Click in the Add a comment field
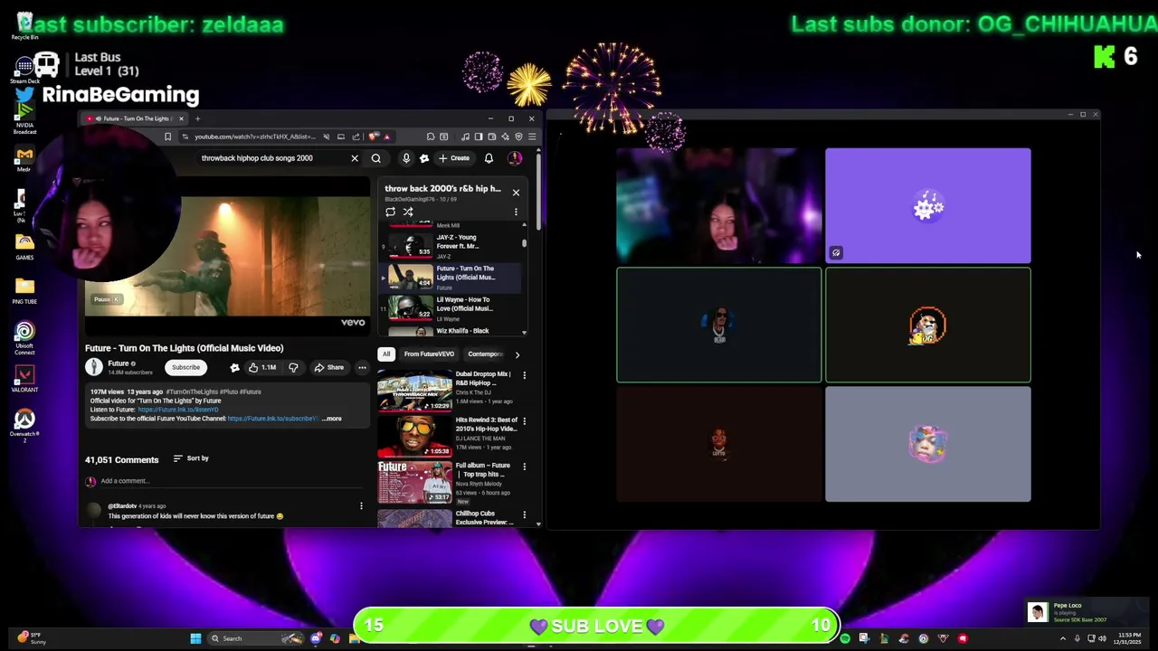 [226, 481]
